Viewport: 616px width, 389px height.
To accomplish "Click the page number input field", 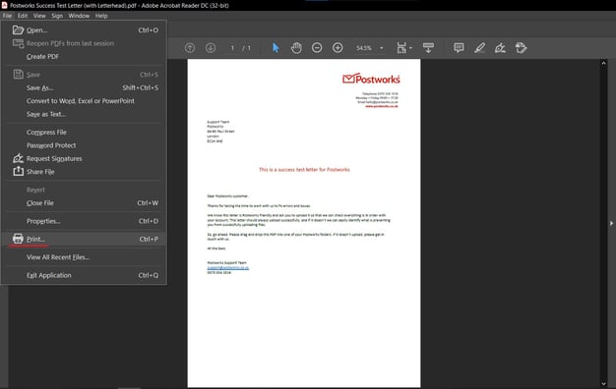I will (232, 48).
